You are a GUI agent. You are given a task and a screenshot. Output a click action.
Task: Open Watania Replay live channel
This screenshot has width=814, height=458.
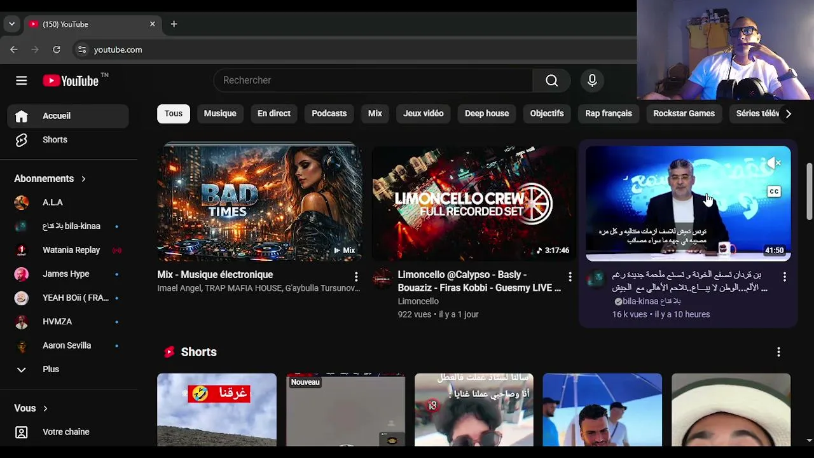pos(68,250)
